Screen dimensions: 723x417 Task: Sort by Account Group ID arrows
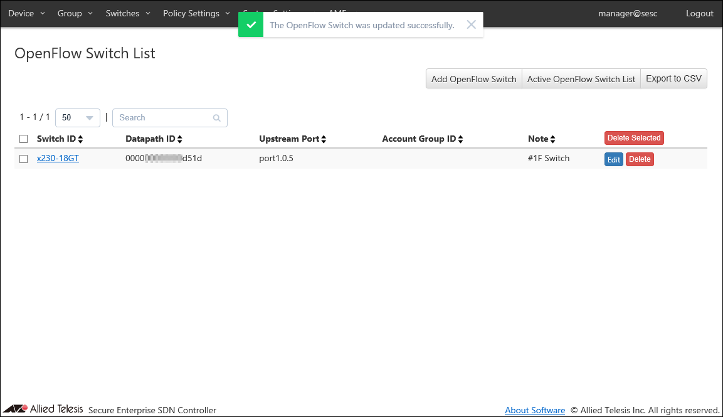[x=461, y=139]
